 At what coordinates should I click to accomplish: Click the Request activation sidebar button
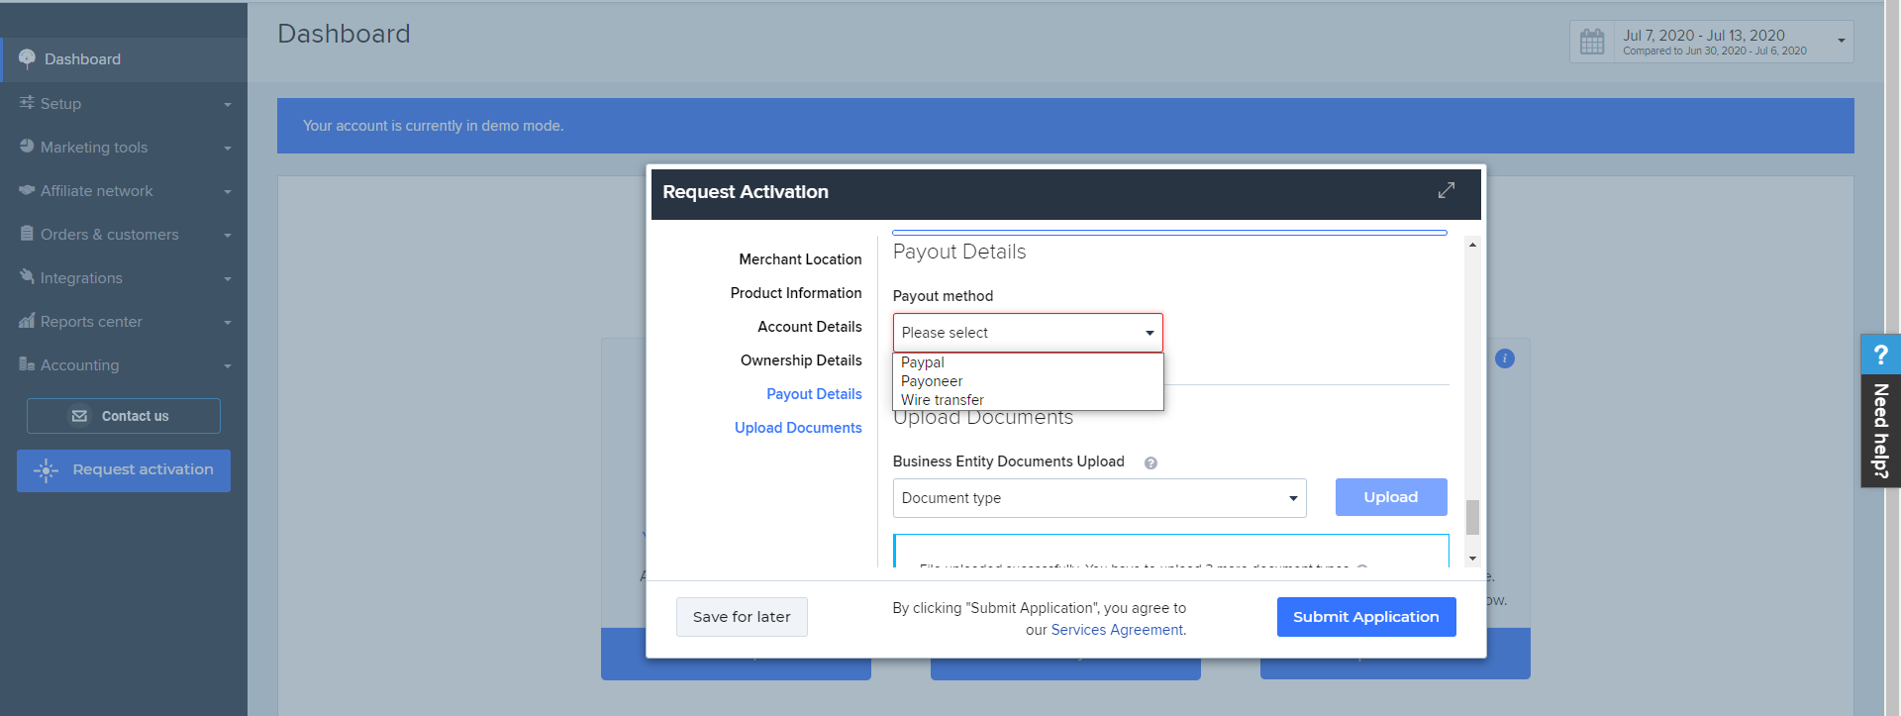[x=124, y=470]
